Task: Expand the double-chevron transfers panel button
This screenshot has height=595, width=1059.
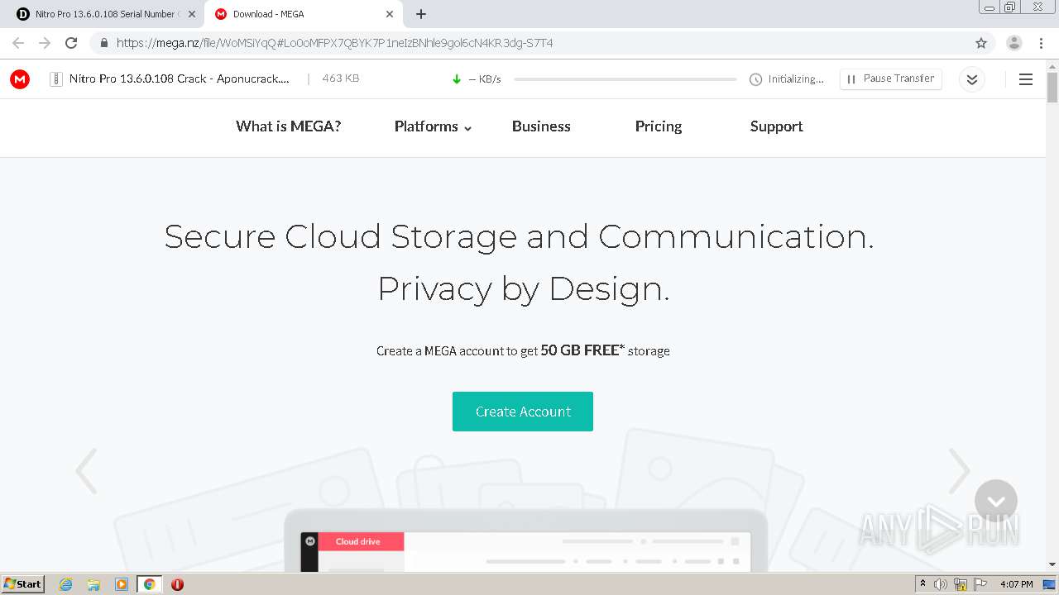Action: click(972, 79)
